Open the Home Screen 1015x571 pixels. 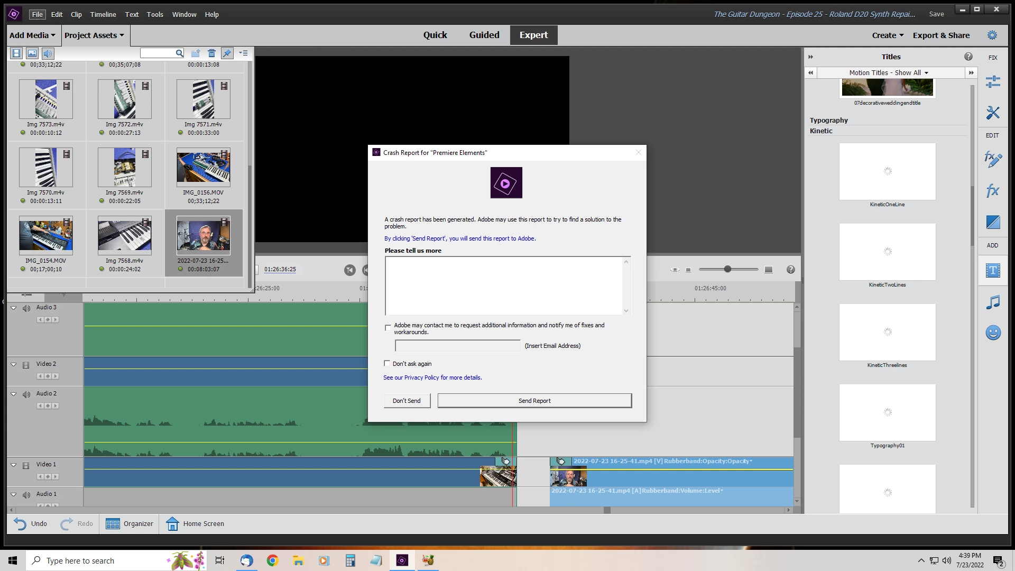tap(195, 523)
